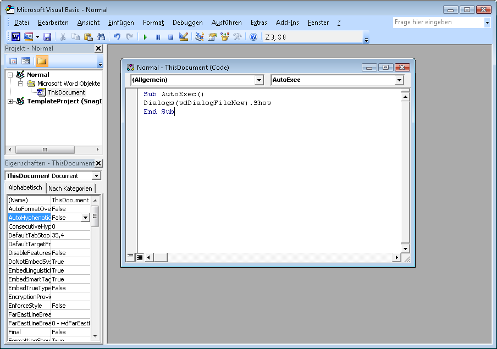Open ThisDocument object dropdown in Eigenschaften
Screen dimensions: 497x349
pyautogui.click(x=96, y=176)
